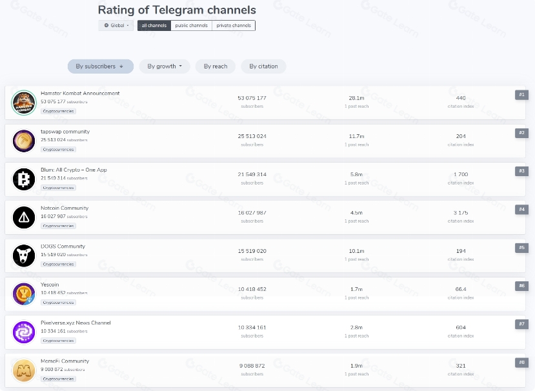Click the 1 700 citation index value
535x391 pixels.
(461, 174)
